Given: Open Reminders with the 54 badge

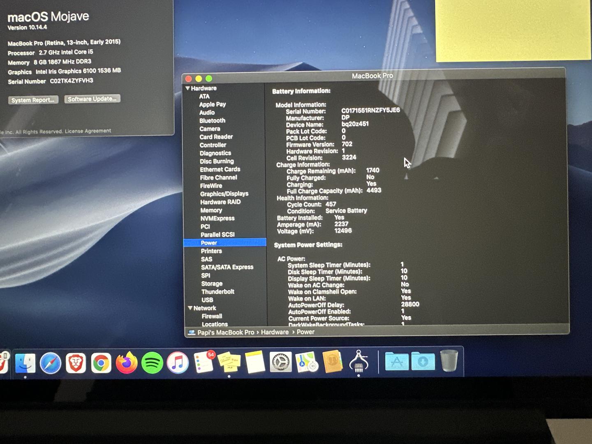Looking at the screenshot, I should coord(204,362).
